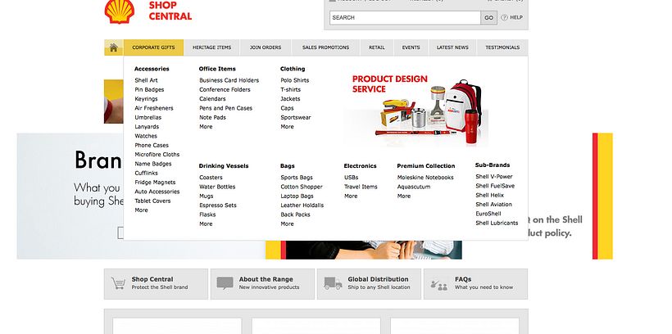Open Shell FuelSave sub-brand

coord(495,187)
